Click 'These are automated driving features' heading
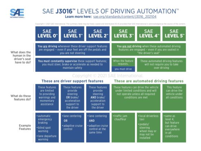This screenshot has width=201, height=151. tap(149, 81)
